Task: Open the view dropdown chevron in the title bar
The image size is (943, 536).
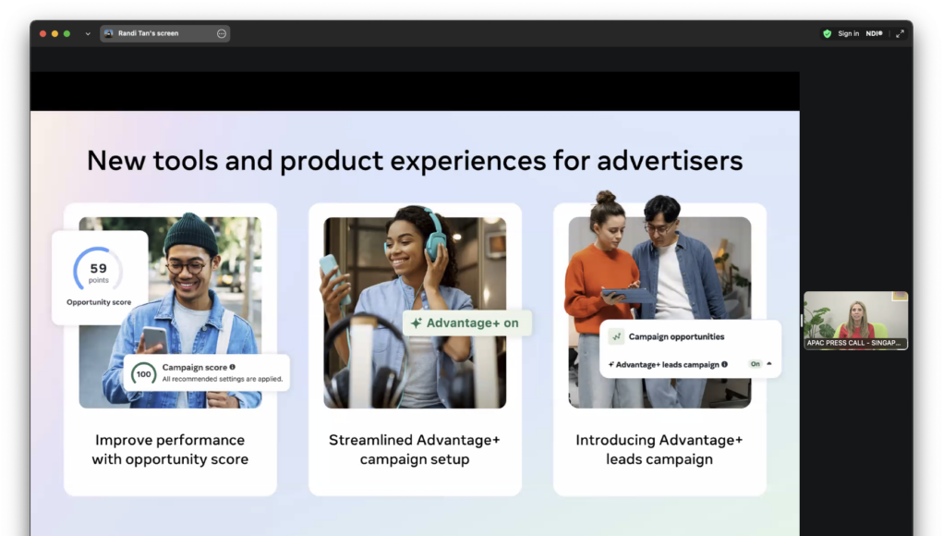Action: click(88, 33)
